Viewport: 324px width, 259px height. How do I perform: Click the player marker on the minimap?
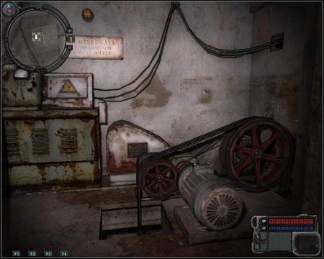click(36, 37)
